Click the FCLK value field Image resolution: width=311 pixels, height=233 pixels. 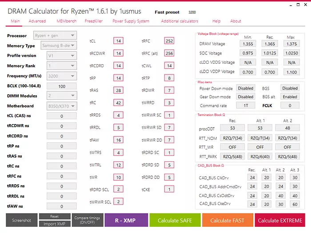click(290, 105)
